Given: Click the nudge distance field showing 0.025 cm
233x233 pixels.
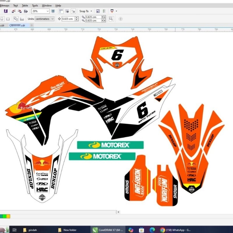Looking at the screenshot, I should point(68,19).
